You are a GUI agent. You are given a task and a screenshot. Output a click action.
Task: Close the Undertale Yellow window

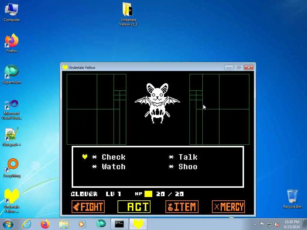(249, 67)
